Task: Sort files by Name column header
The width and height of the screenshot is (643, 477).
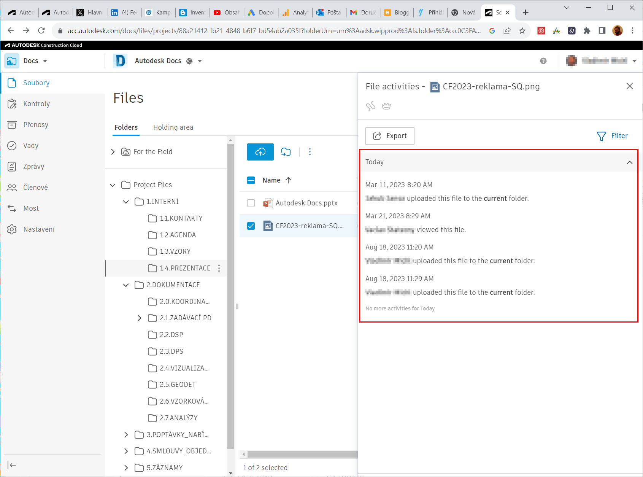Action: click(271, 180)
